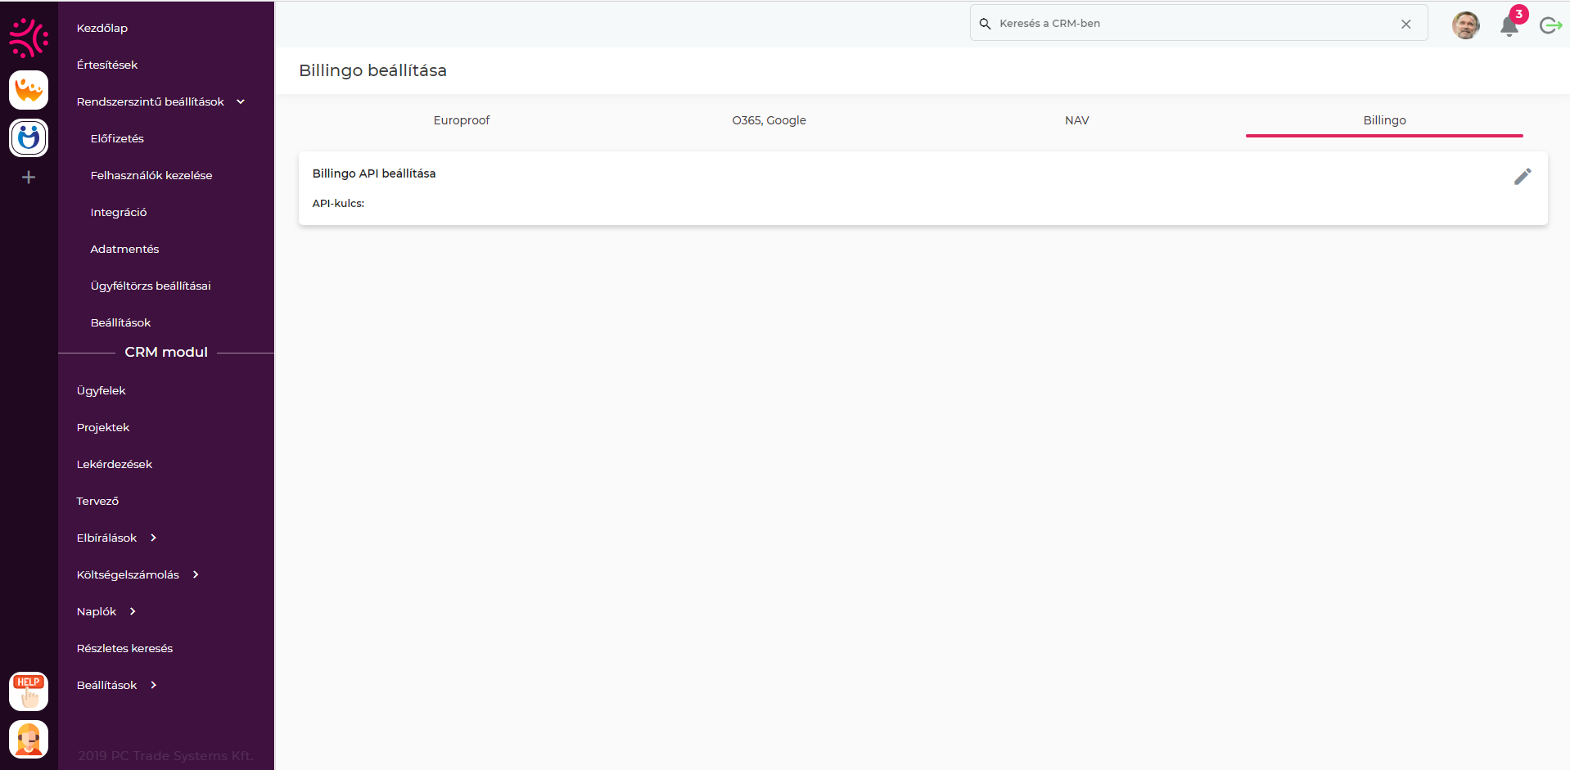1570x770 pixels.
Task: Open Értesítések menu item
Action: [x=107, y=65]
